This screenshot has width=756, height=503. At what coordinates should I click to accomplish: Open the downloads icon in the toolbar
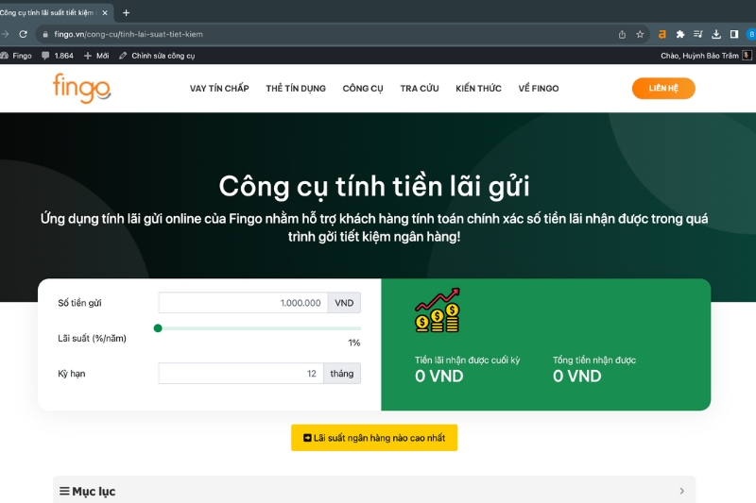click(716, 34)
